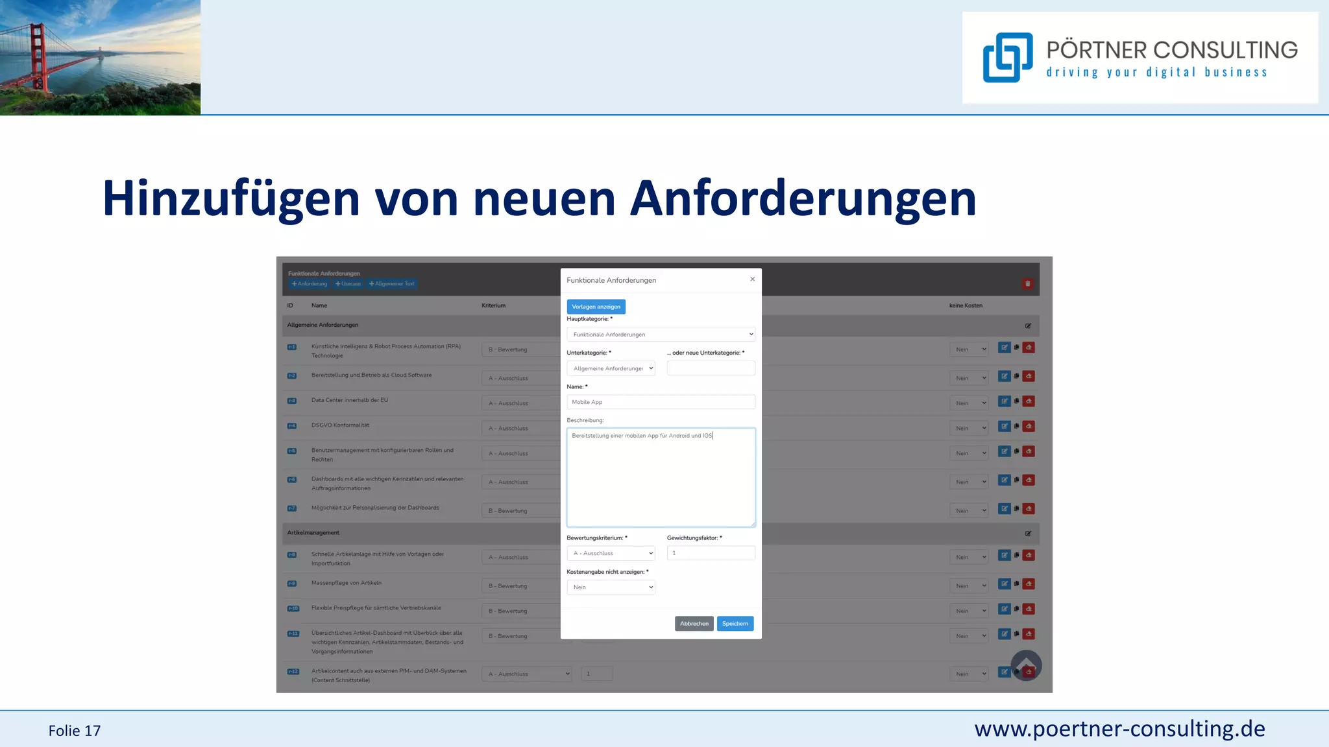
Task: Delete the Schnelle Artikelanlage row
Action: tap(1029, 556)
